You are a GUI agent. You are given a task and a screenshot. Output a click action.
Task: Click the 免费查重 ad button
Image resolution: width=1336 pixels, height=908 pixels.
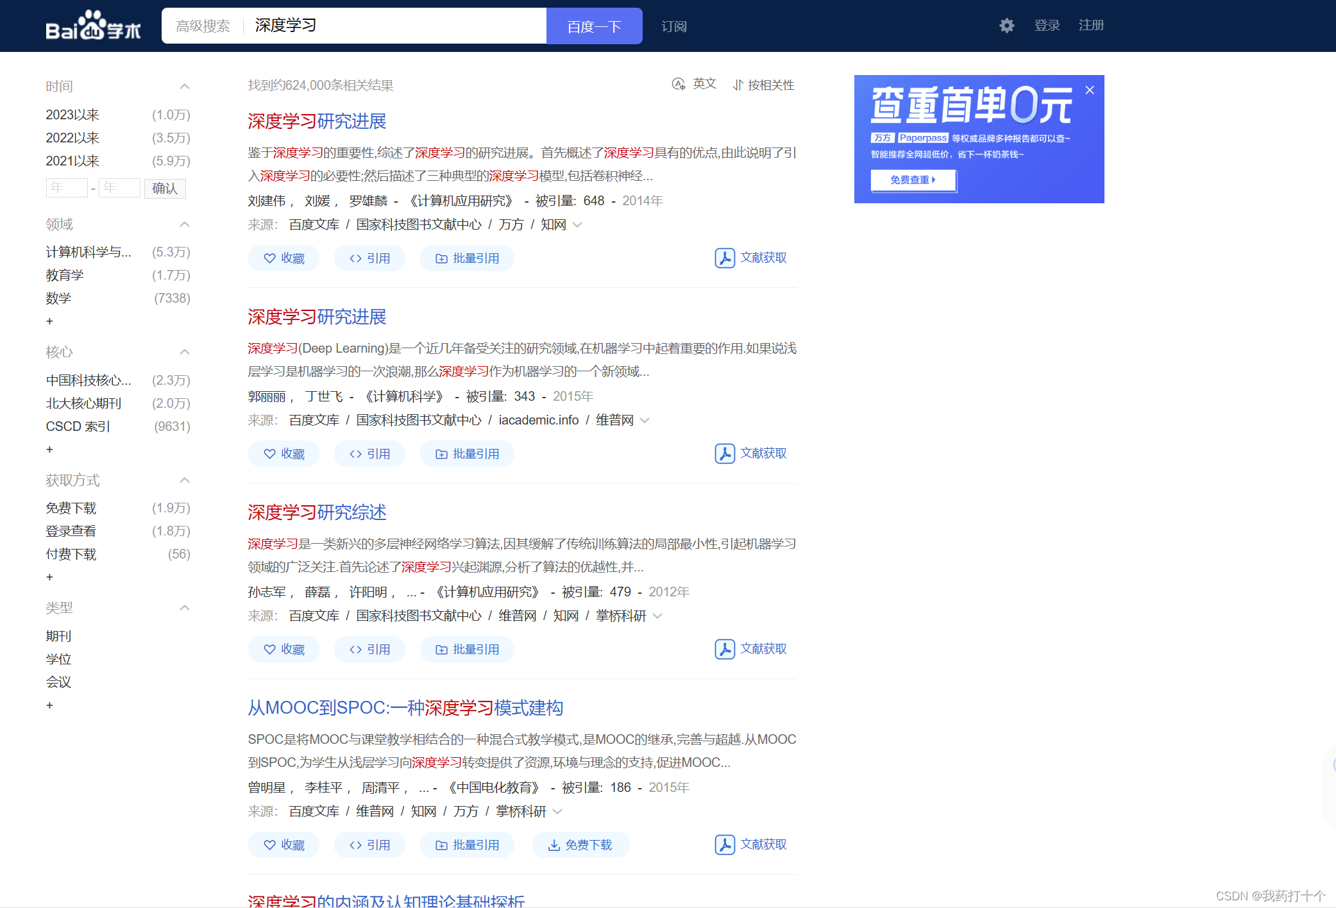coord(913,180)
